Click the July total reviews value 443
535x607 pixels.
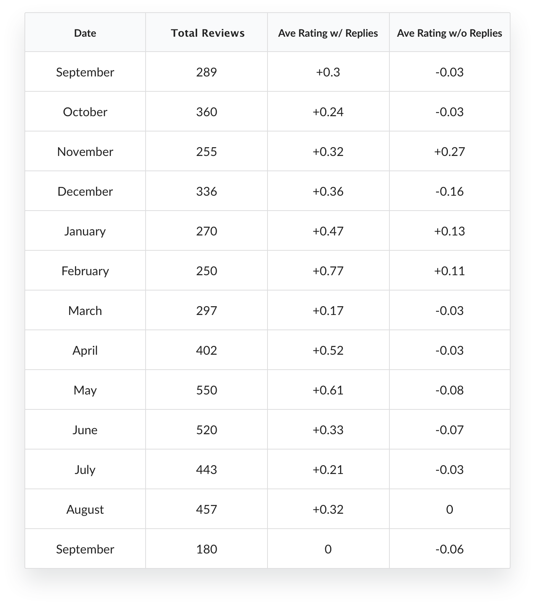click(x=206, y=470)
